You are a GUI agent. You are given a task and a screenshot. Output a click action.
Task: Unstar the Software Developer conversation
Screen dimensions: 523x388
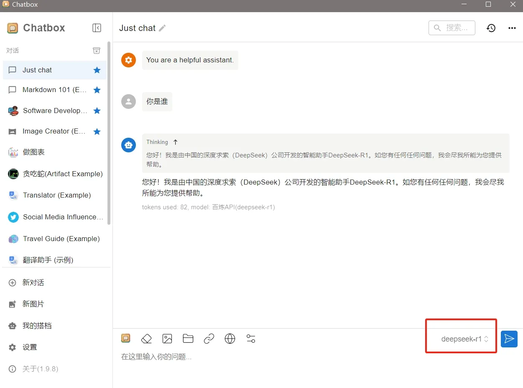pyautogui.click(x=97, y=110)
